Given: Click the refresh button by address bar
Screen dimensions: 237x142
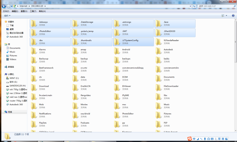Looking at the screenshot, I should [194, 6].
